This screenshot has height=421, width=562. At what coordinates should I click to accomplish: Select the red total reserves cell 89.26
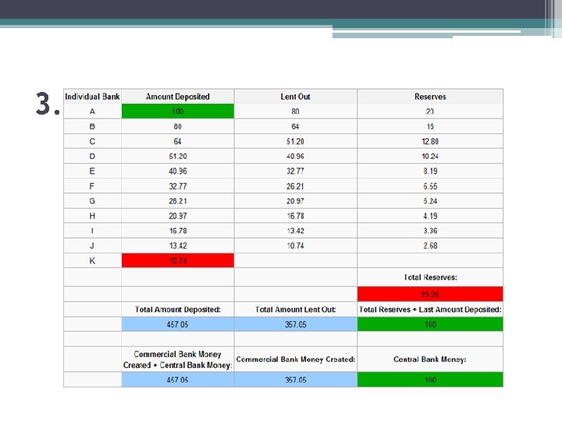pos(430,294)
